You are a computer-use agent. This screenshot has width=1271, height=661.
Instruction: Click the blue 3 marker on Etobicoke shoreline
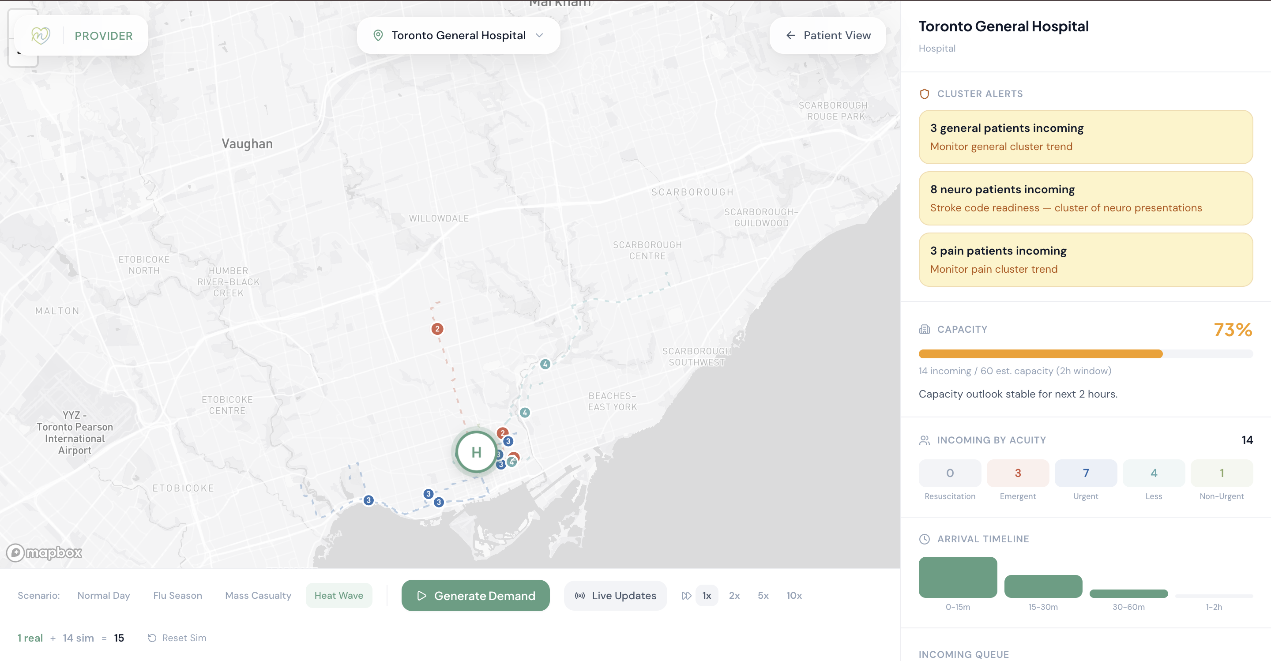[368, 500]
